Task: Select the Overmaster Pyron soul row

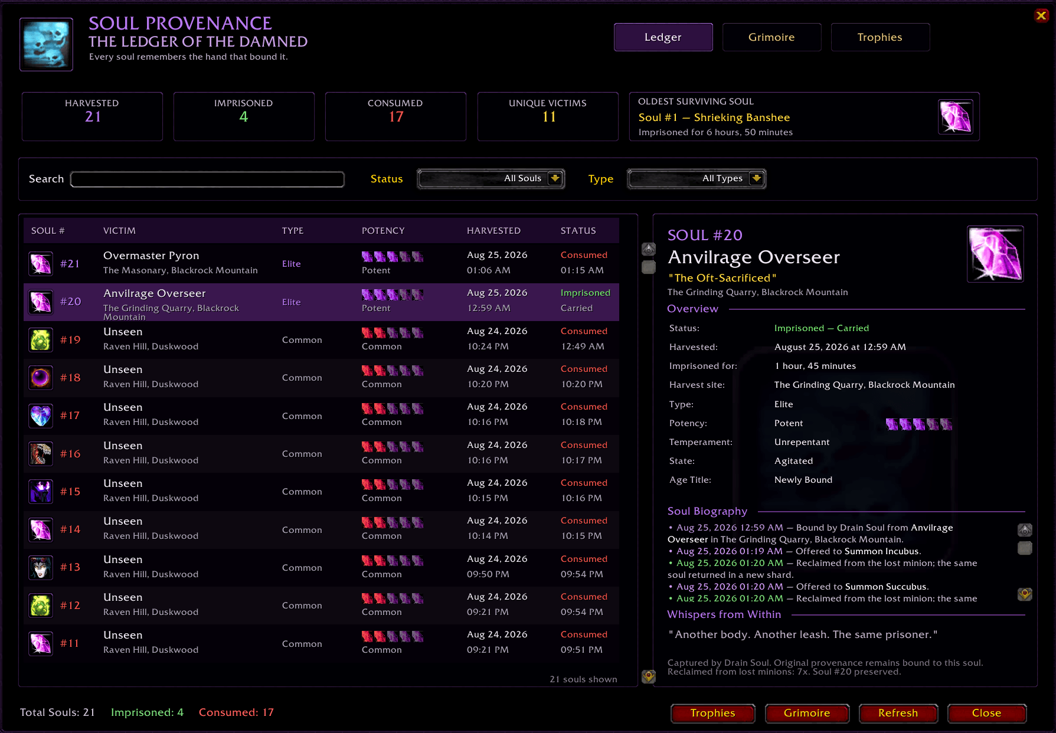Action: pos(321,263)
